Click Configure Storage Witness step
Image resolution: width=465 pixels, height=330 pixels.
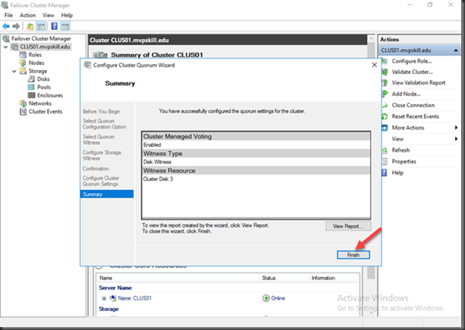click(x=102, y=155)
